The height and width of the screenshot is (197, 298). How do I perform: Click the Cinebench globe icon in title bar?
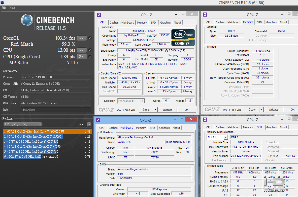click(x=2, y=3)
